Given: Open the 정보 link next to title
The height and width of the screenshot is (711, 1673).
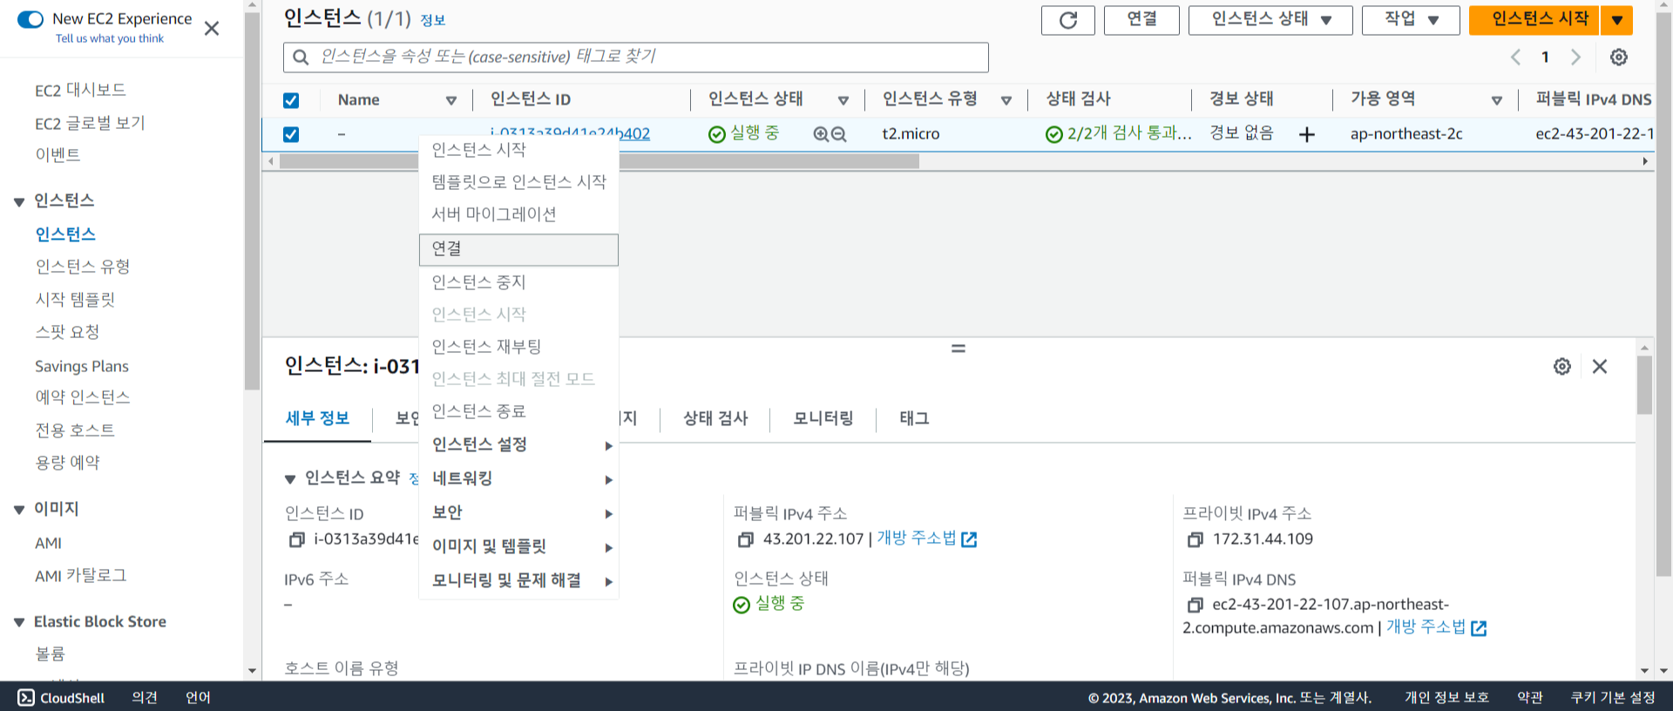Looking at the screenshot, I should click(432, 21).
